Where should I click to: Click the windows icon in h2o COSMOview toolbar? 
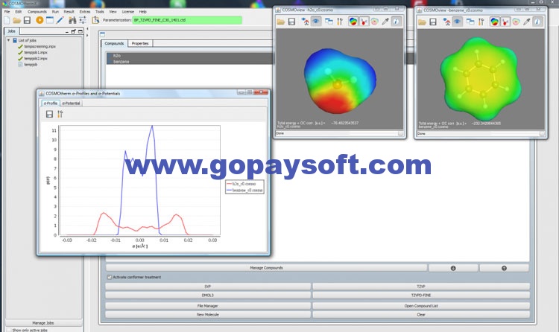(329, 22)
